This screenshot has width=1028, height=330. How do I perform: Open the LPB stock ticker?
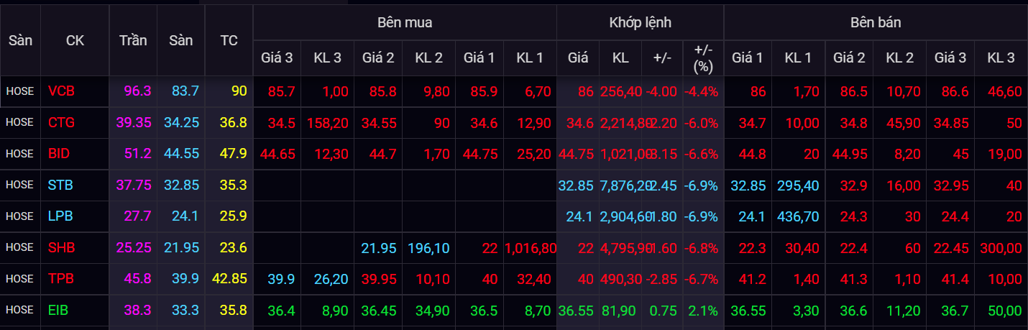pos(60,216)
